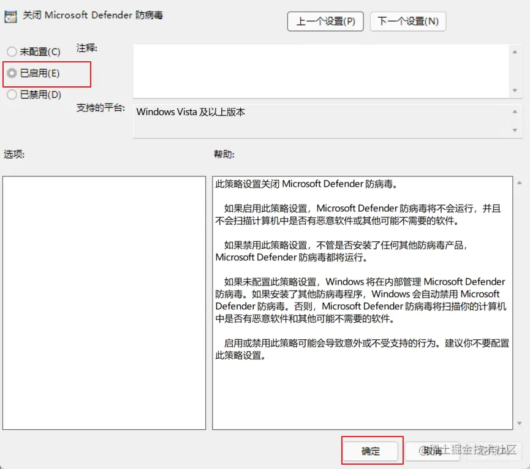The width and height of the screenshot is (530, 469).
Task: Click help paragraph starting '如果禁用此策略设置'
Action: [341, 251]
